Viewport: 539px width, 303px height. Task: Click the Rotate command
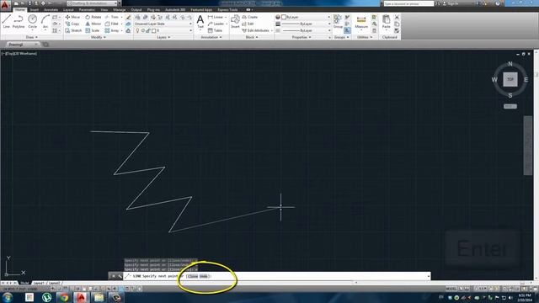point(93,17)
